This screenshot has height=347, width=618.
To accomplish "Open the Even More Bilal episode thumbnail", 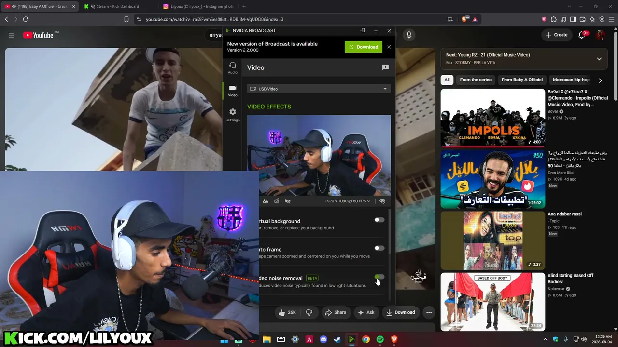I will [492, 179].
